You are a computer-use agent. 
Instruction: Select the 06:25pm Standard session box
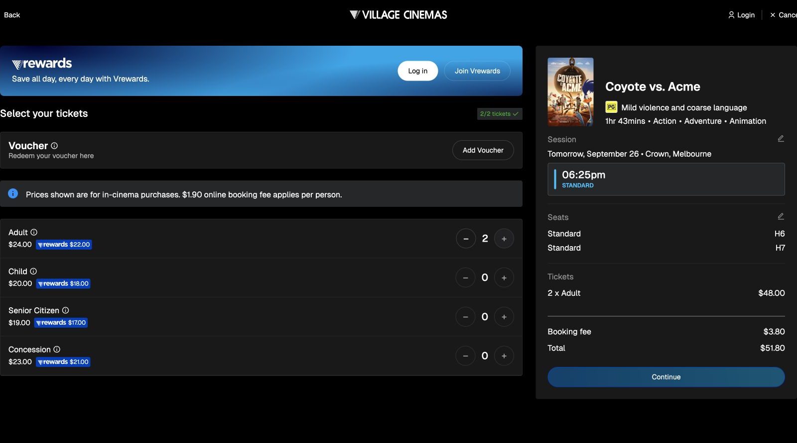tap(666, 179)
